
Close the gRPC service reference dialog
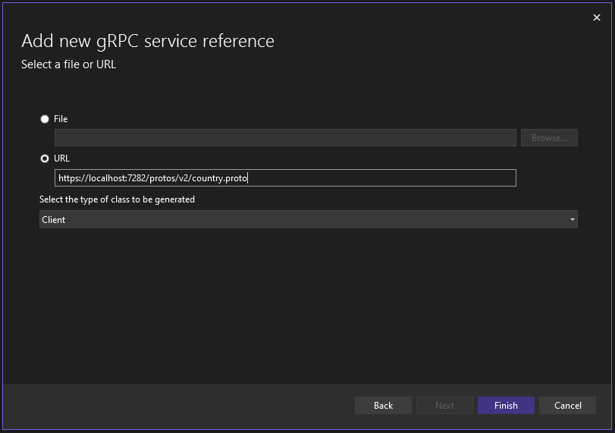pyautogui.click(x=596, y=18)
